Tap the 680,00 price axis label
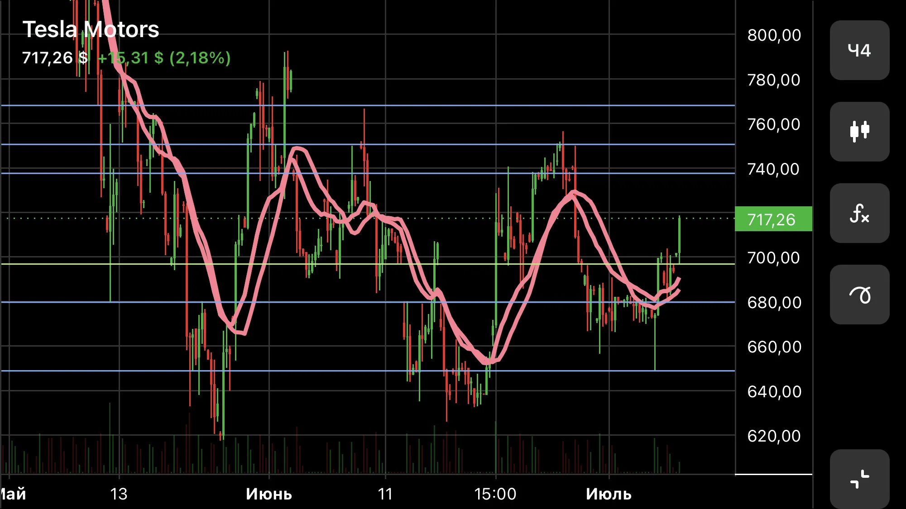 pos(774,303)
